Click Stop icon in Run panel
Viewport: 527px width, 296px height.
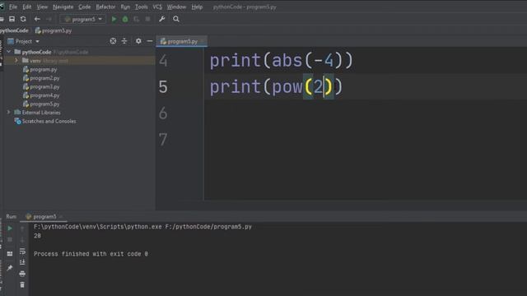10,239
